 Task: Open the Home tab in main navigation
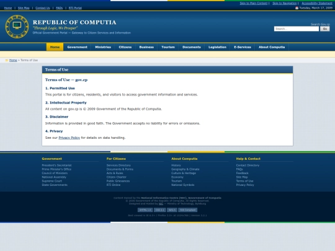tap(55, 47)
